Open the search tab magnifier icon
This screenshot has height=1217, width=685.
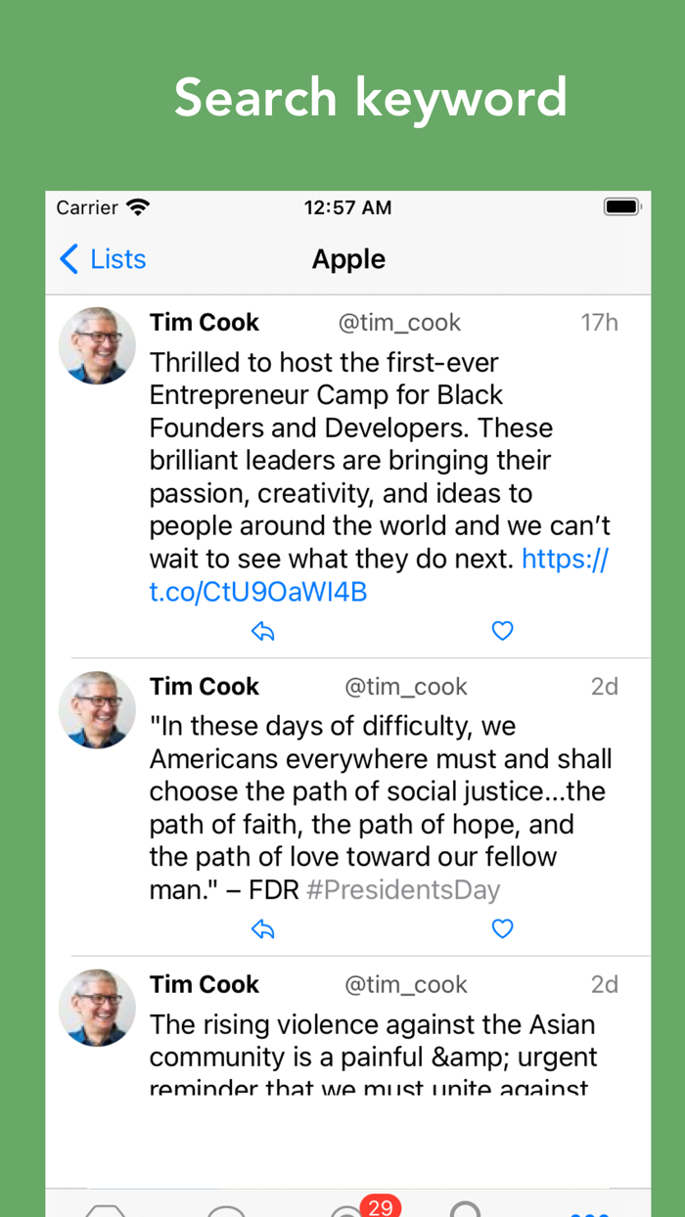coord(465,1209)
